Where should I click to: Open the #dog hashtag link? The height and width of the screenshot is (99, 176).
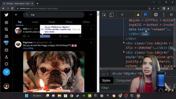click(31, 48)
